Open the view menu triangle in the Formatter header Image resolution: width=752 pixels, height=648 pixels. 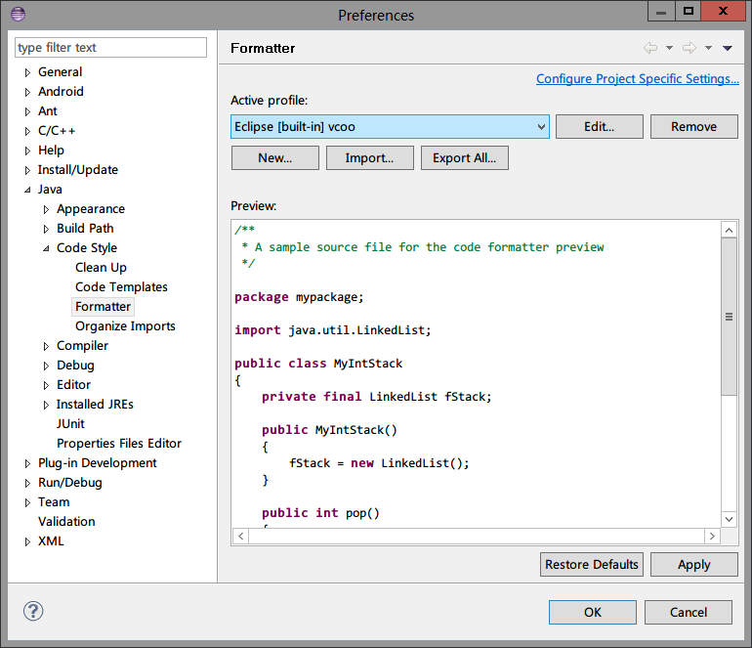[728, 48]
